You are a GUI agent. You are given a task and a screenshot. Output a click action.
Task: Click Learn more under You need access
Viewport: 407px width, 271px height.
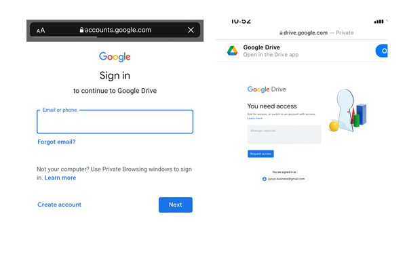point(255,119)
